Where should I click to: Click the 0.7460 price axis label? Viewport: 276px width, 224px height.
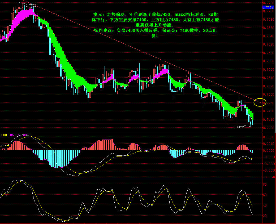click(268, 111)
